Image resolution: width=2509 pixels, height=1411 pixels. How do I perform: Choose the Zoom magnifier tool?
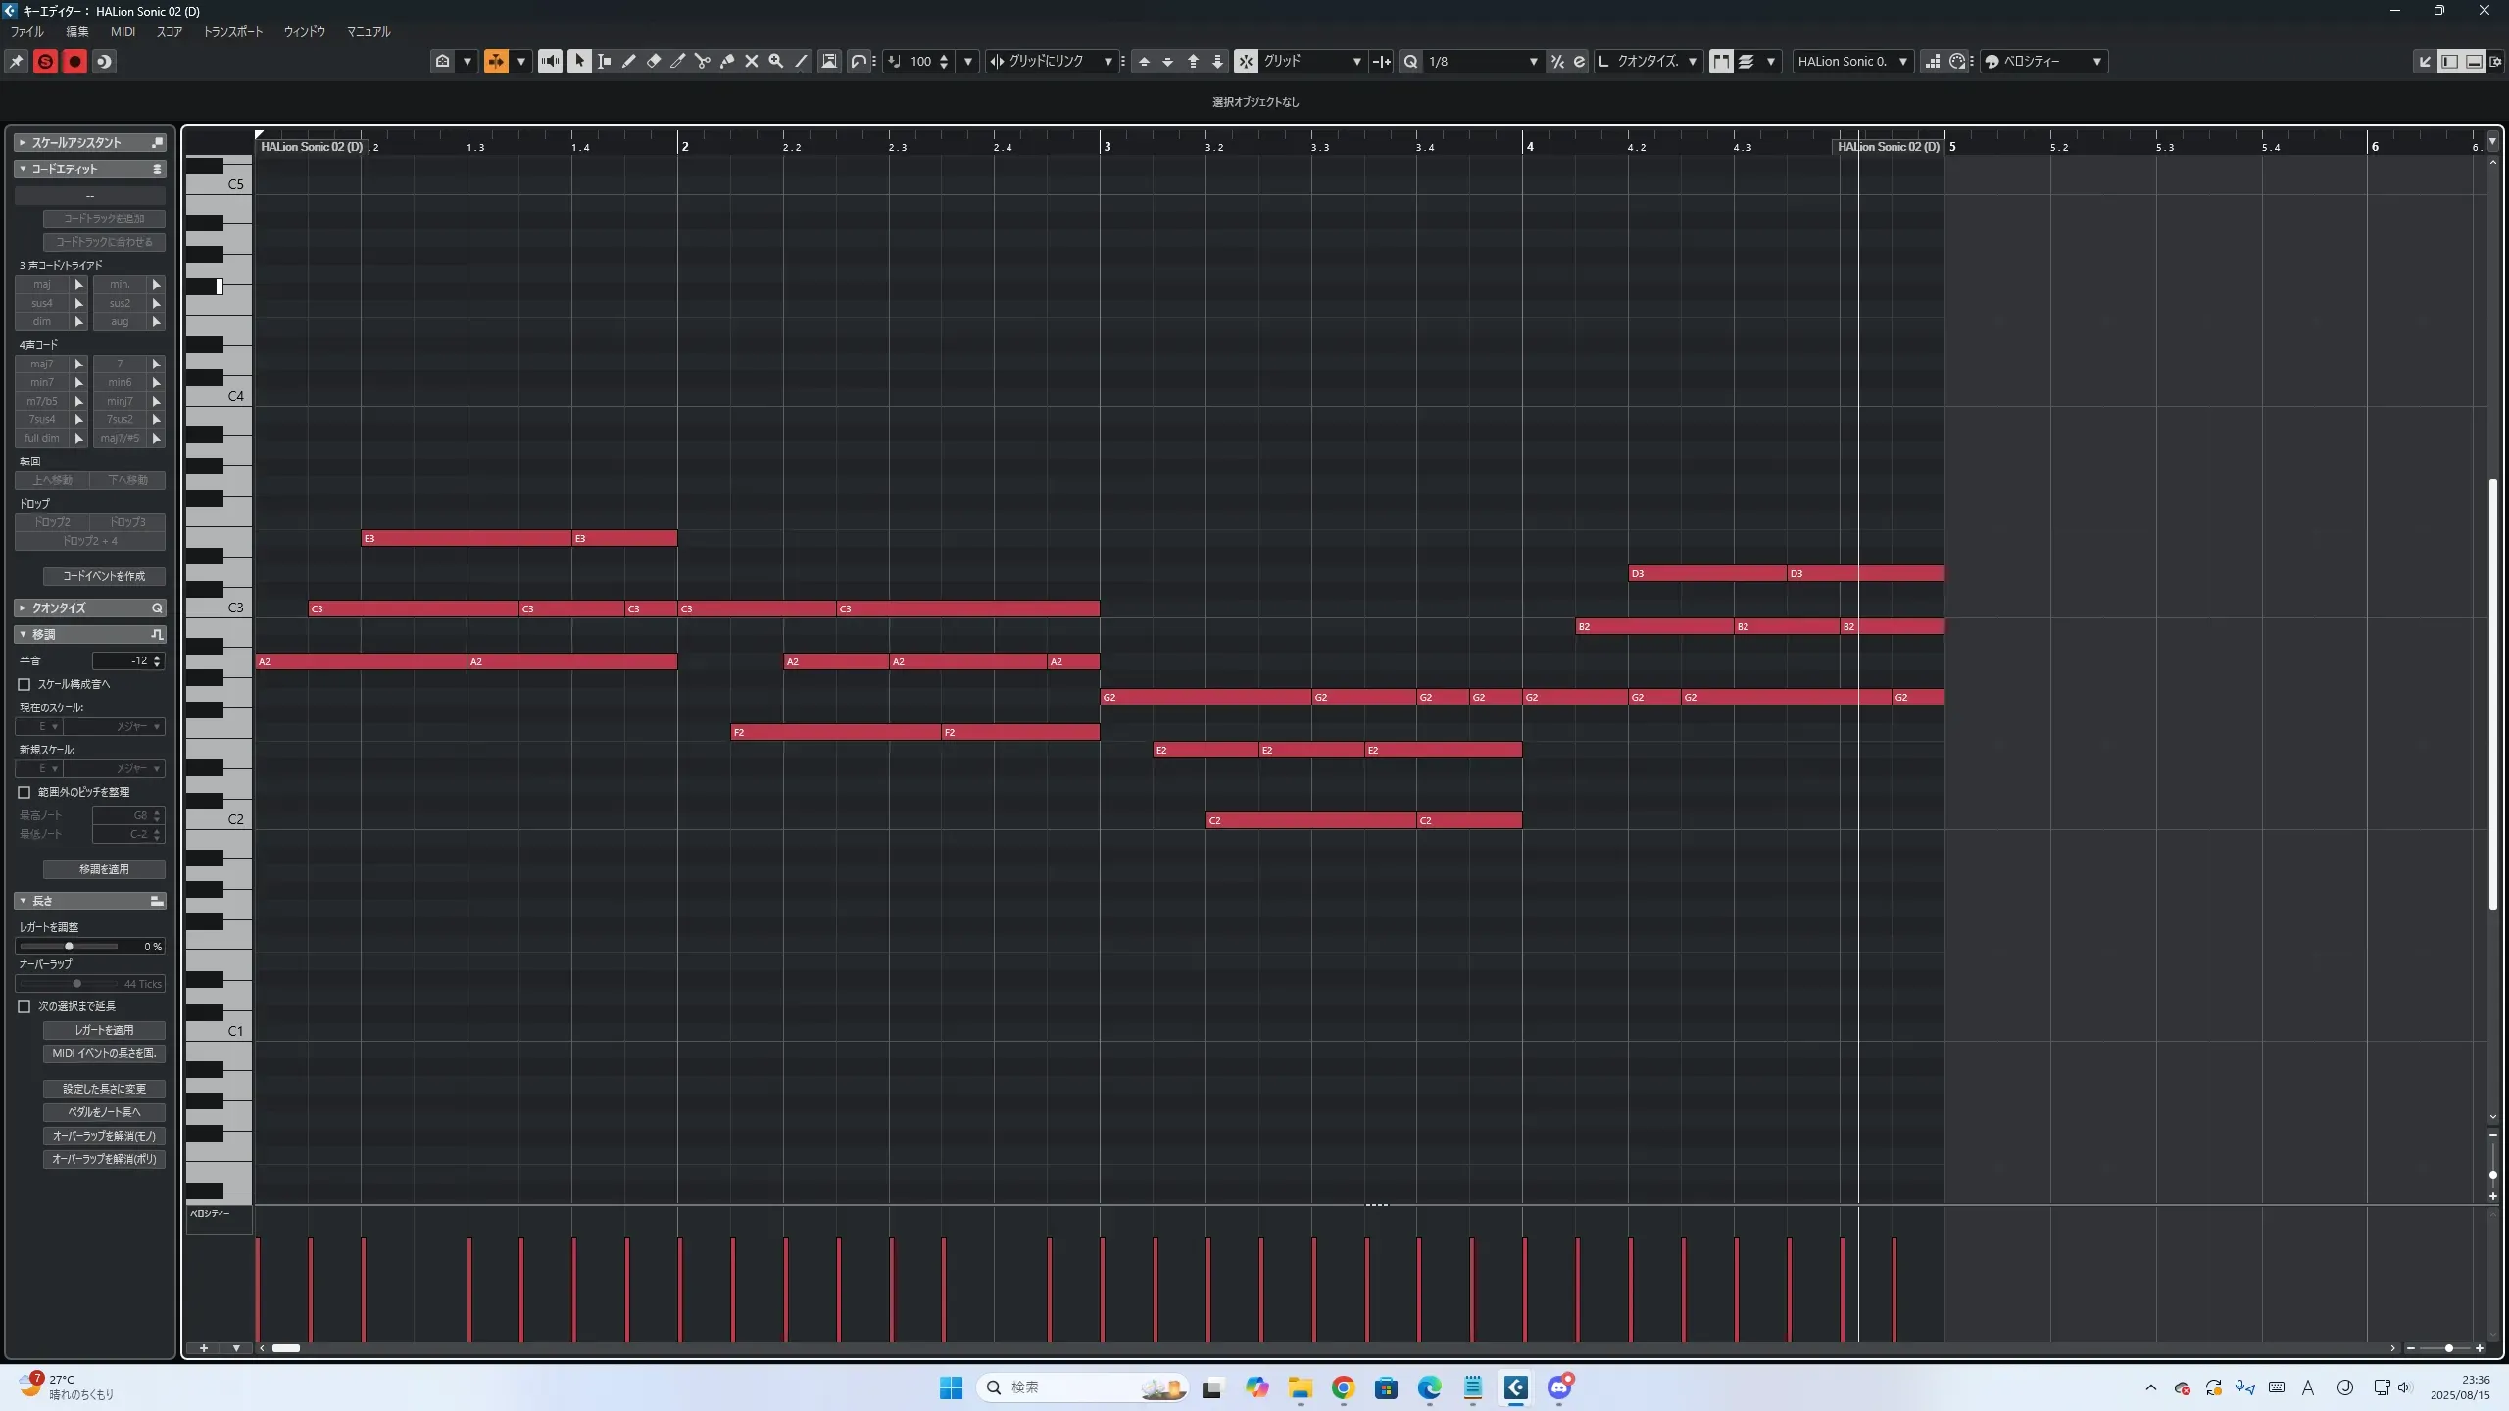click(x=775, y=61)
